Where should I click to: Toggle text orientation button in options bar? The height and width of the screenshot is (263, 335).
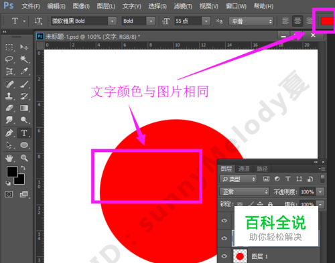(x=38, y=21)
